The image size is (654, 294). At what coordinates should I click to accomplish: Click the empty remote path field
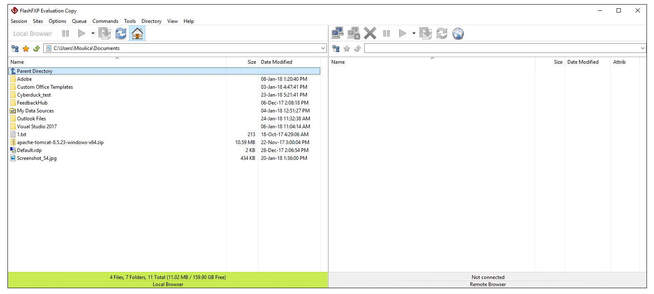click(x=505, y=48)
